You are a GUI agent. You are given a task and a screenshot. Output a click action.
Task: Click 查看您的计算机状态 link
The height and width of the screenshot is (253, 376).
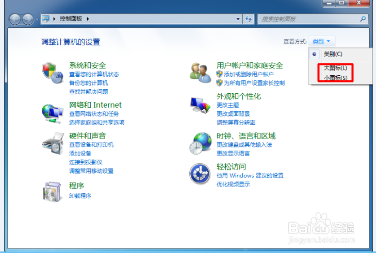coord(94,74)
